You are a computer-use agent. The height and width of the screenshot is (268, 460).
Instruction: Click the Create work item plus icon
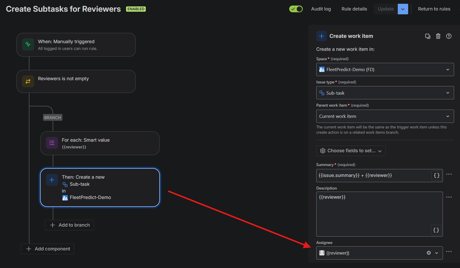(321, 36)
